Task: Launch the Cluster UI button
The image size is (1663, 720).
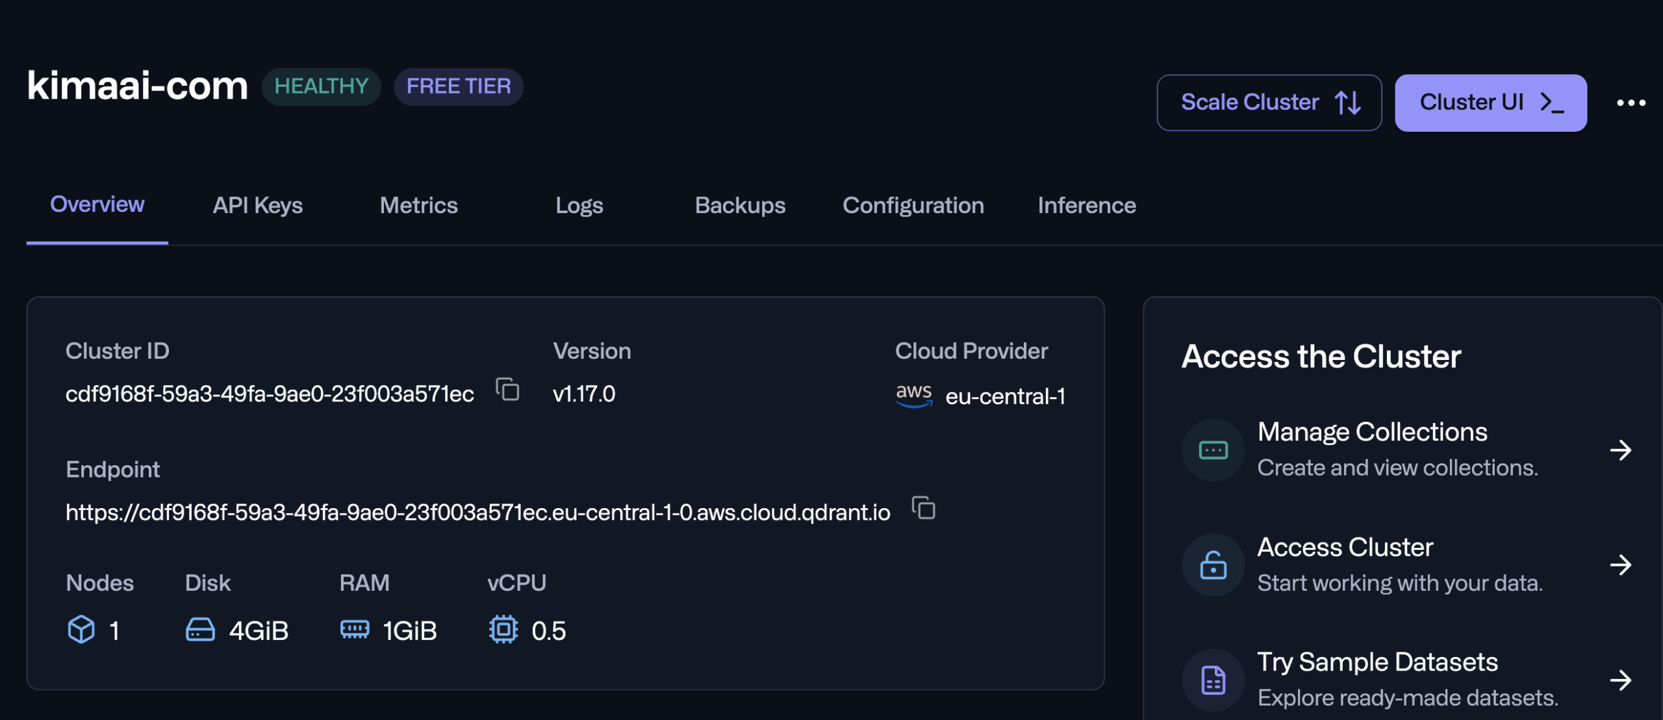Action: [x=1490, y=103]
